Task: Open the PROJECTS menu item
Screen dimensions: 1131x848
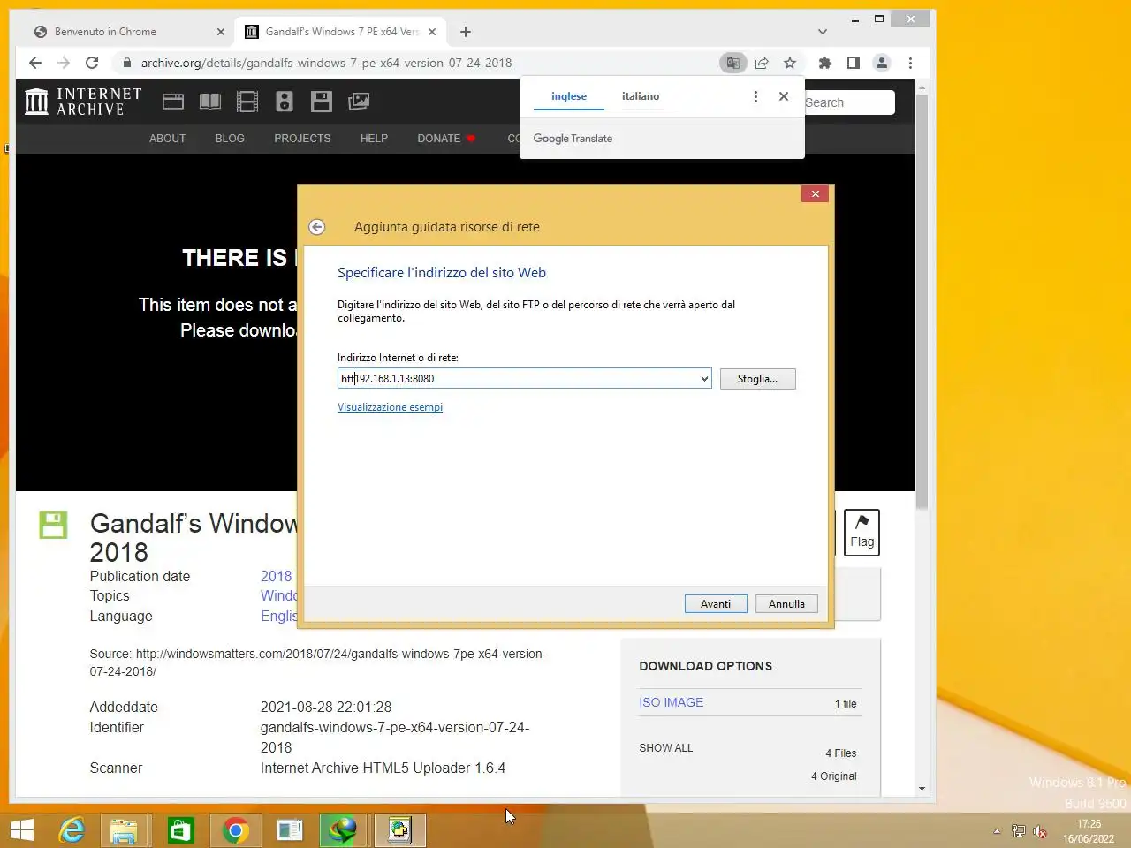Action: coord(302,139)
